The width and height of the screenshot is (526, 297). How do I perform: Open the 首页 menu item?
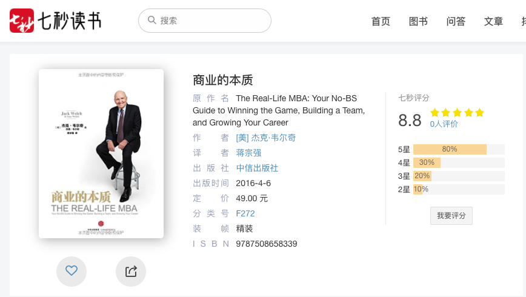click(x=381, y=21)
